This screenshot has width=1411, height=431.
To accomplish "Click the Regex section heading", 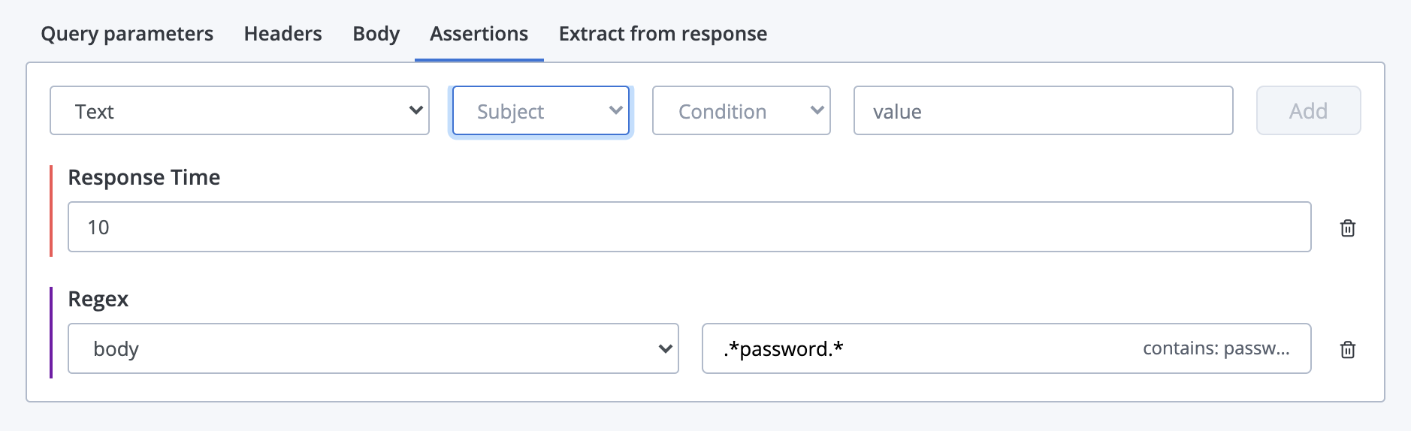I will (x=98, y=299).
